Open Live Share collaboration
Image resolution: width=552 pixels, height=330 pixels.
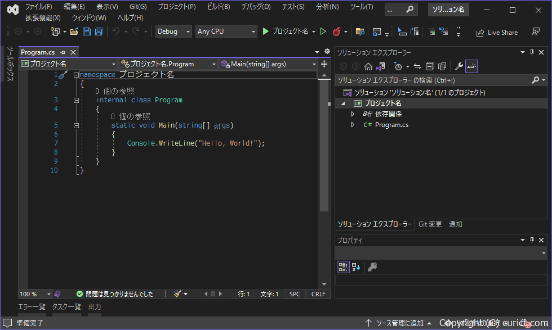[497, 32]
